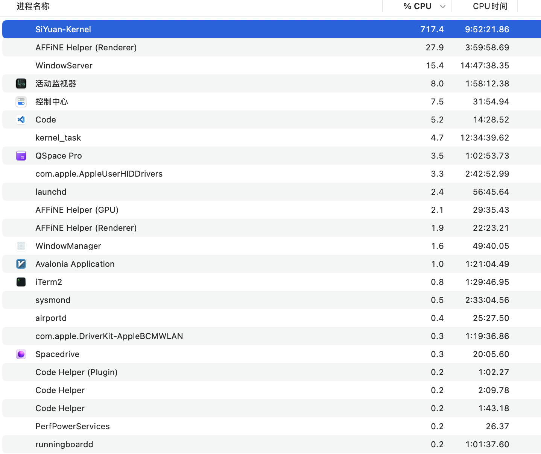Image resolution: width=541 pixels, height=454 pixels.
Task: Click the CPU time 25:27.50
Action: tap(491, 318)
